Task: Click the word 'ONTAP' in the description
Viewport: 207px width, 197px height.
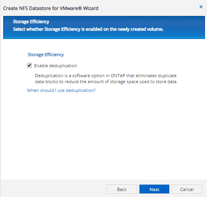Action: pyautogui.click(x=118, y=76)
